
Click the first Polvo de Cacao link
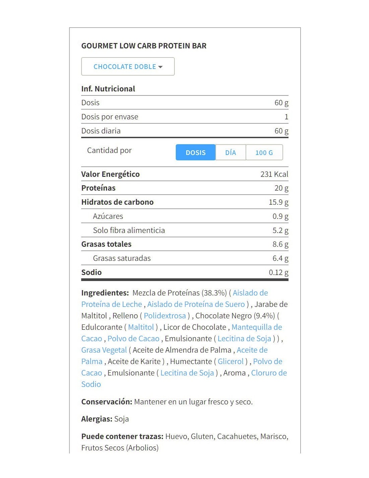tap(134, 338)
